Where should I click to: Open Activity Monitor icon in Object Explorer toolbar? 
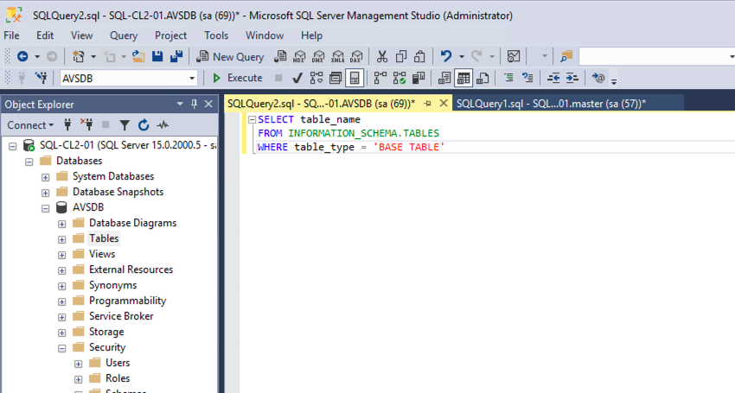coord(163,125)
